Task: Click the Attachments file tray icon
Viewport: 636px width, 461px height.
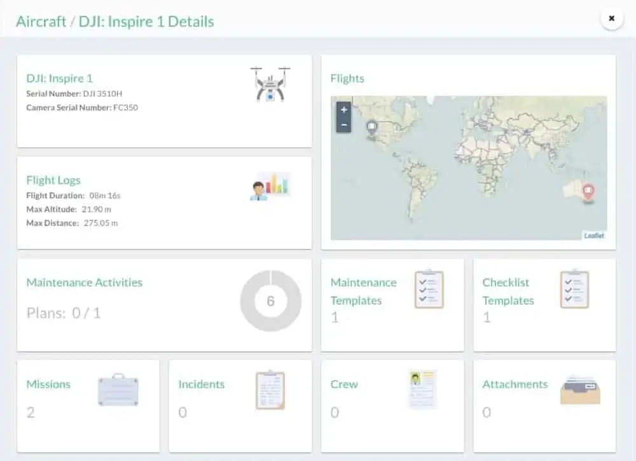Action: 580,390
